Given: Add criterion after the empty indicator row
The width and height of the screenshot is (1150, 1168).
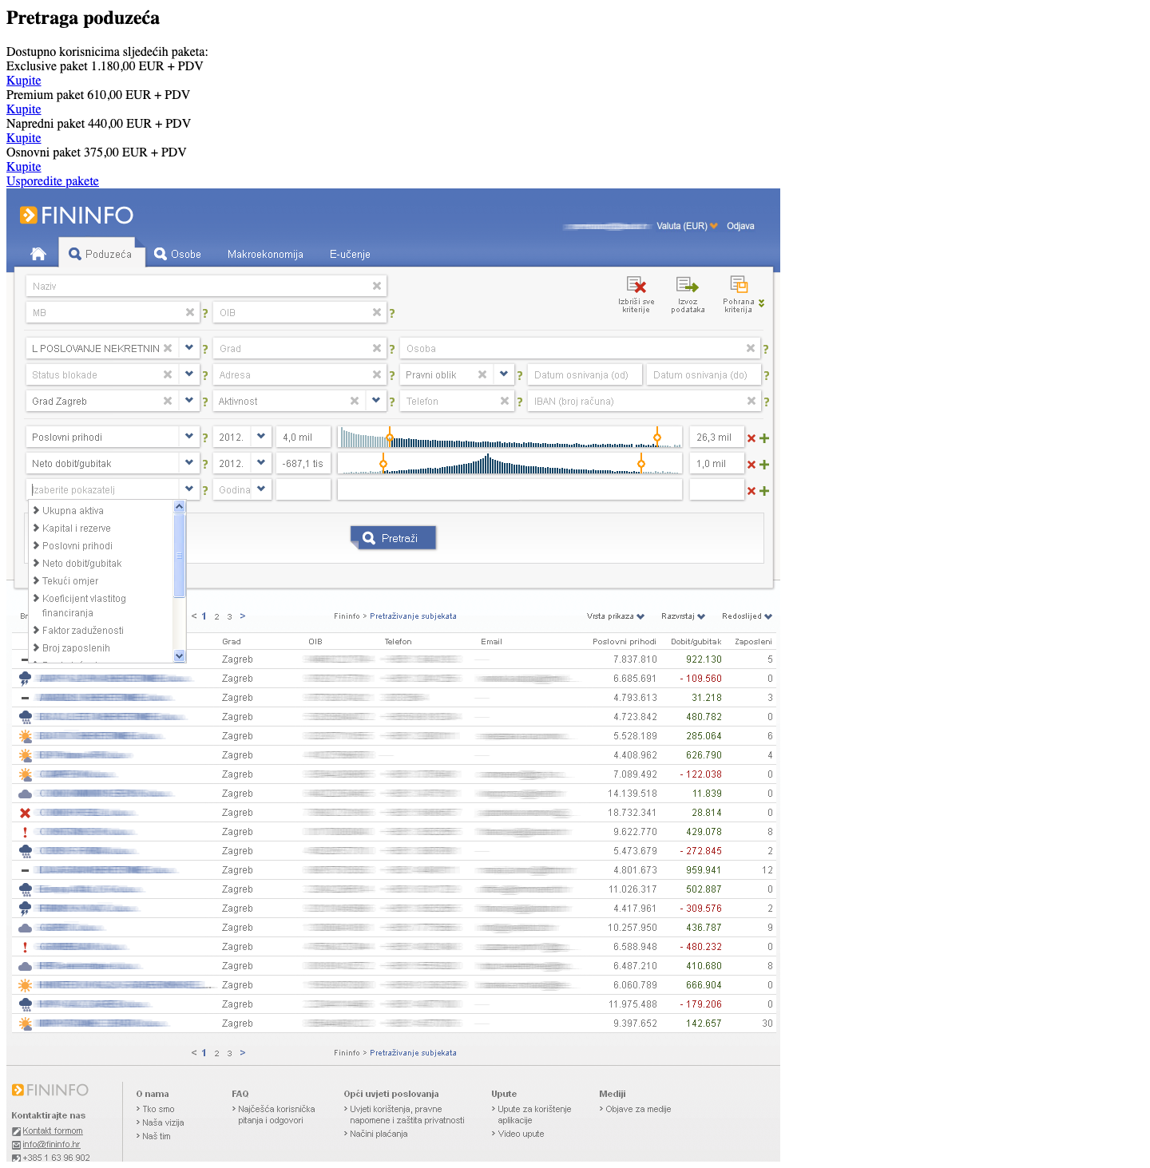Looking at the screenshot, I should pos(764,491).
